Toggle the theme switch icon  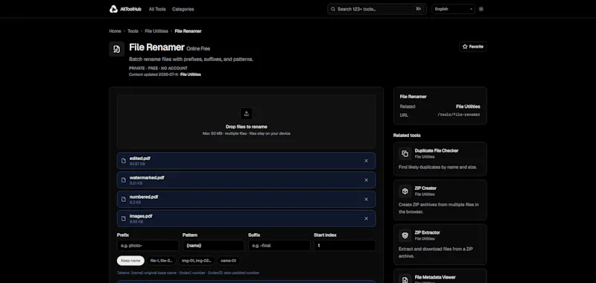pos(481,9)
